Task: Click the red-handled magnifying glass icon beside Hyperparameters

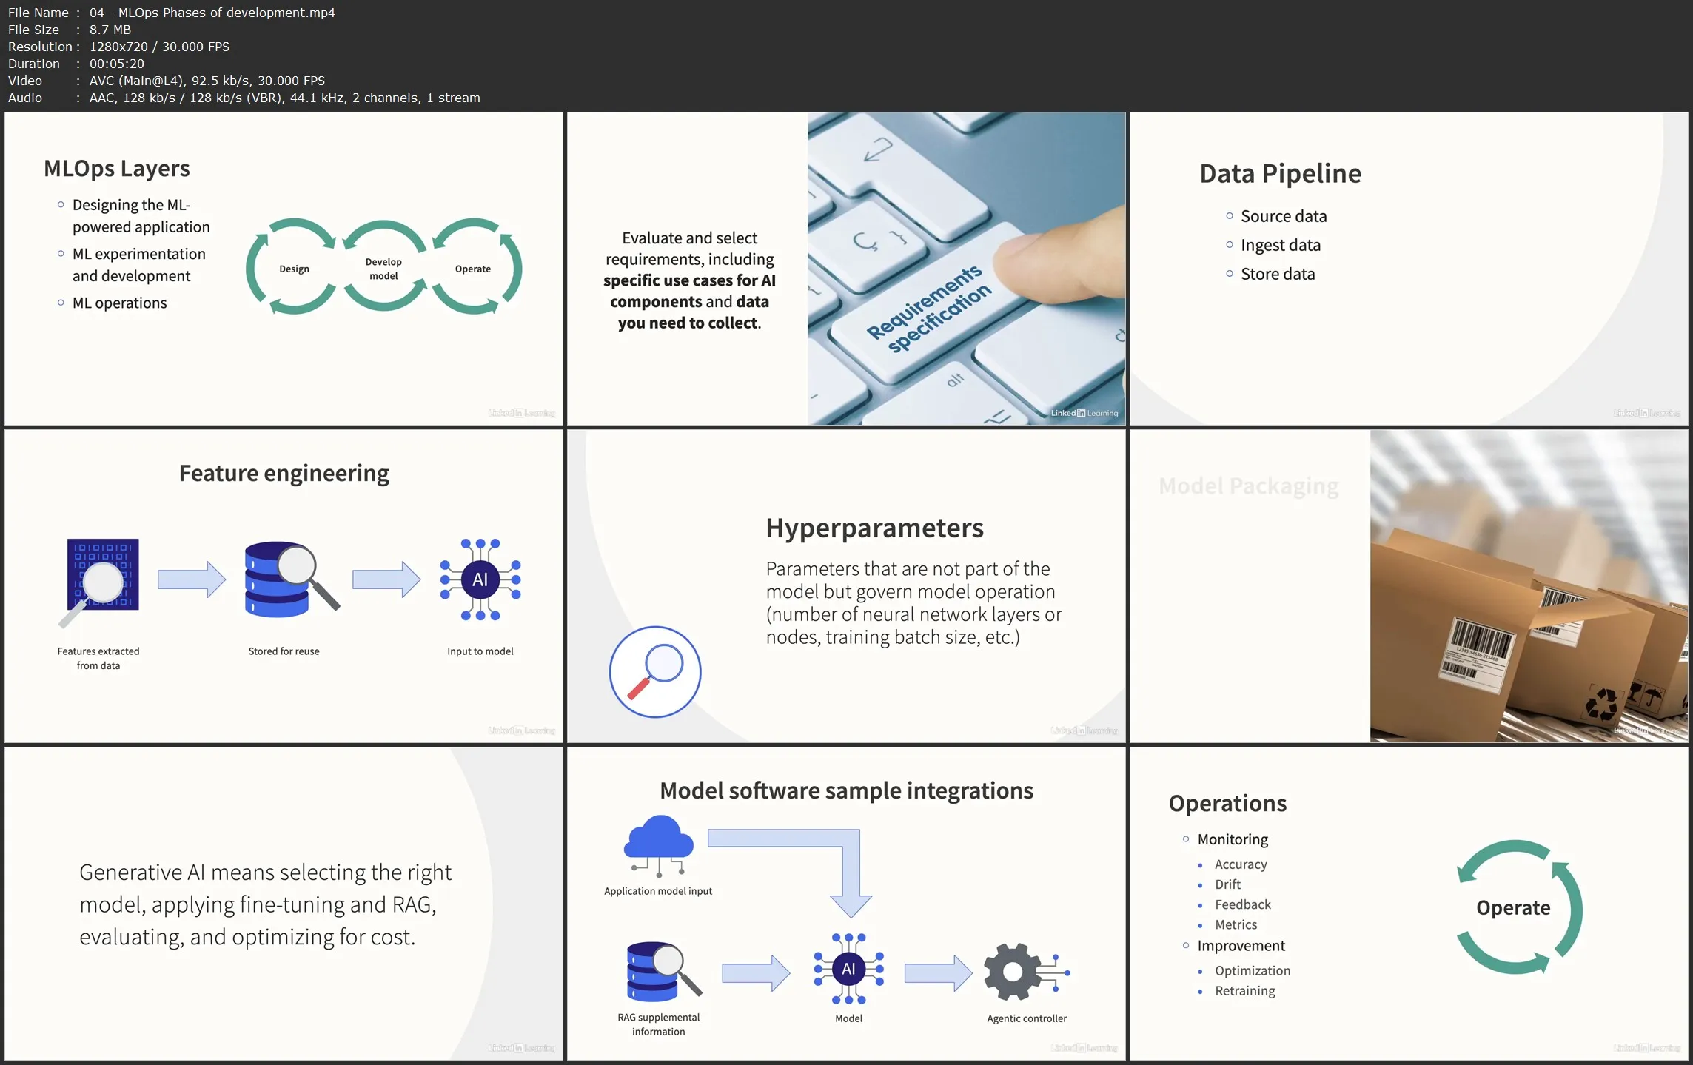Action: [x=654, y=671]
